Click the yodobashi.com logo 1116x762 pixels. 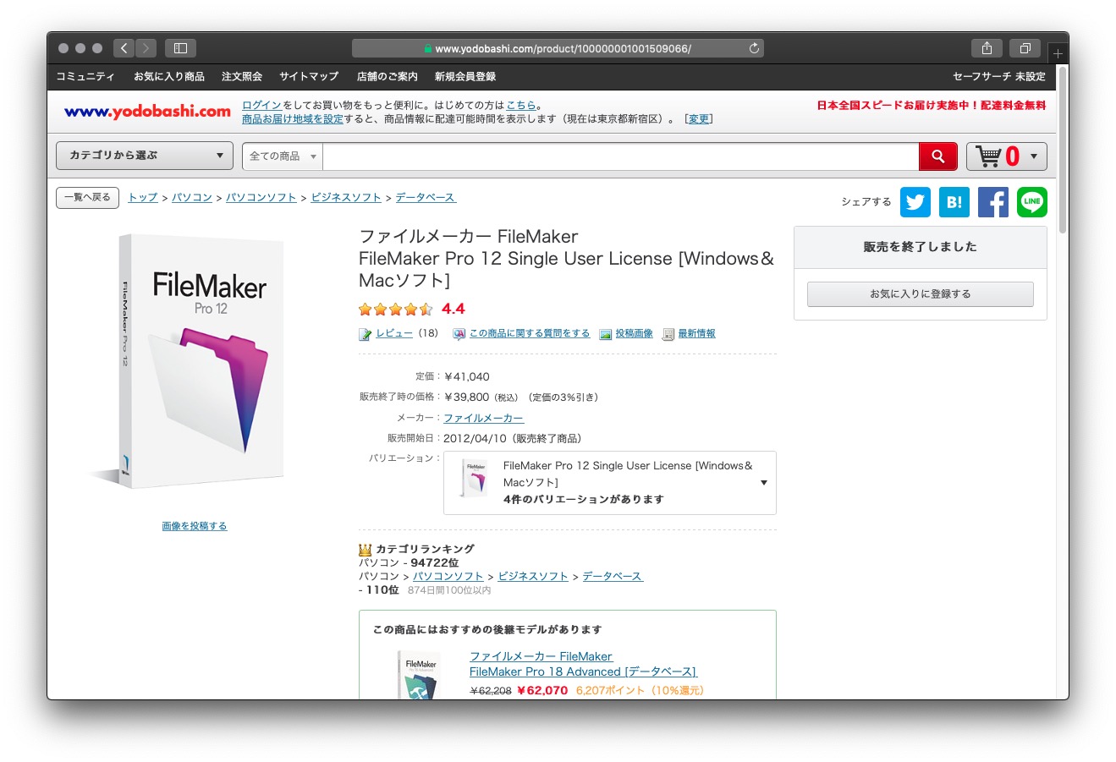click(147, 112)
